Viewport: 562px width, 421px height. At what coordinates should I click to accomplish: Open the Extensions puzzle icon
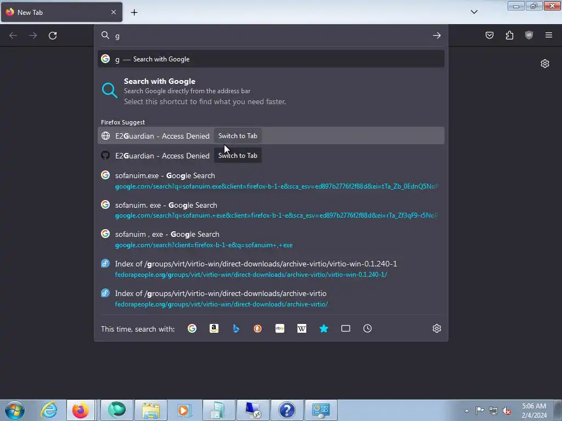509,35
